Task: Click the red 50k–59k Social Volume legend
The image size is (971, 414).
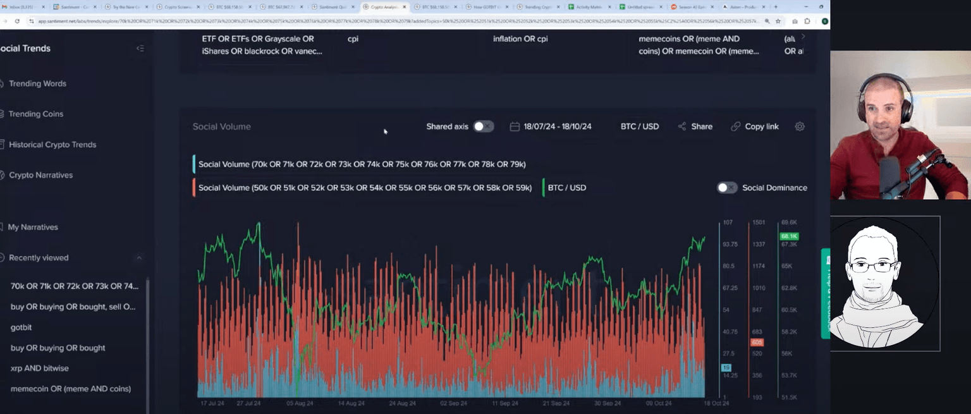Action: 365,188
